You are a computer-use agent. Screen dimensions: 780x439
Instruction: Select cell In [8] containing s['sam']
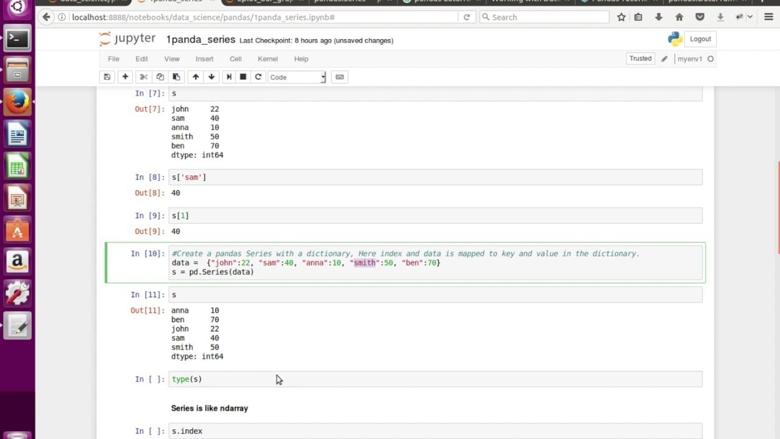[x=435, y=177]
